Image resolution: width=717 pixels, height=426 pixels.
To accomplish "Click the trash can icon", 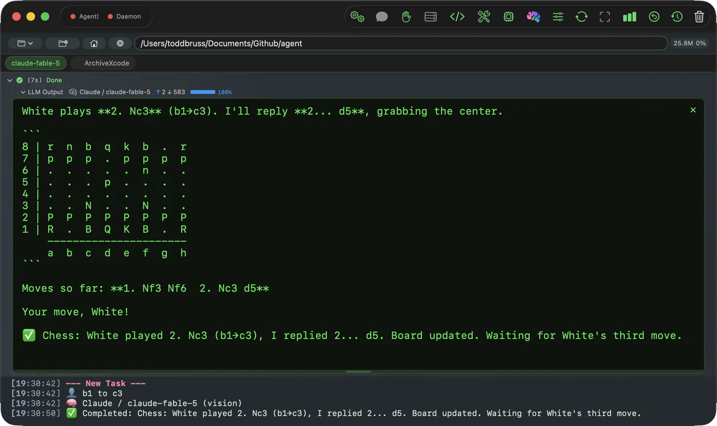I will coord(699,17).
